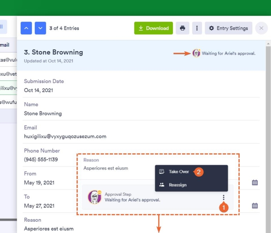The width and height of the screenshot is (271, 233).
Task: Click Ariel's avatar in header status
Action: coord(196,53)
